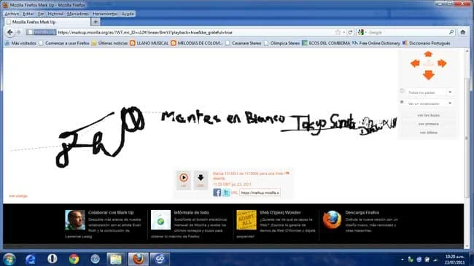The image size is (474, 266).
Task: Launch Internet Explorer from the taskbar
Action: tap(30, 259)
